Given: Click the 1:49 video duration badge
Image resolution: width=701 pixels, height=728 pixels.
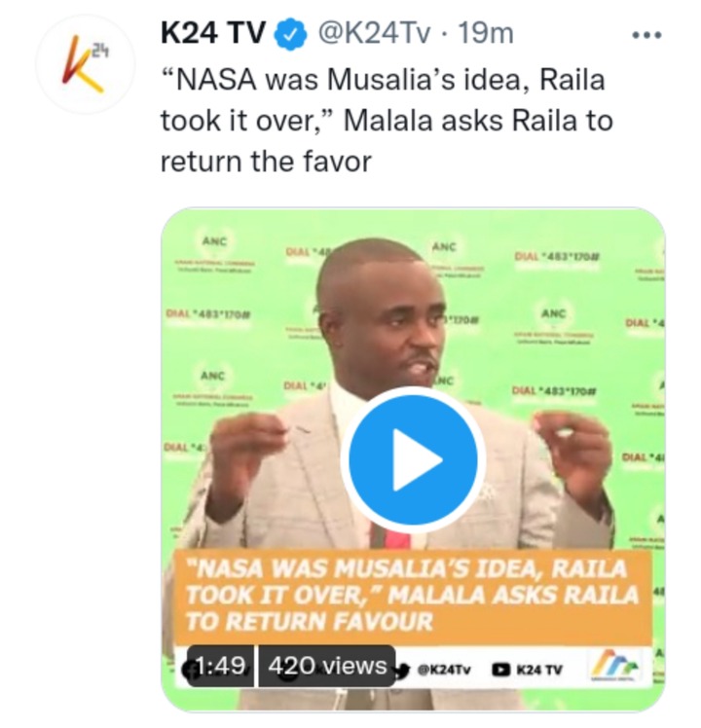Looking at the screenshot, I should pos(220,666).
